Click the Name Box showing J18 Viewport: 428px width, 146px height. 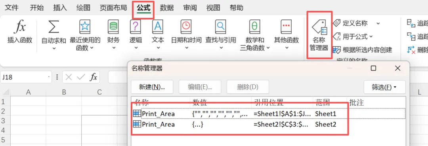coord(26,78)
